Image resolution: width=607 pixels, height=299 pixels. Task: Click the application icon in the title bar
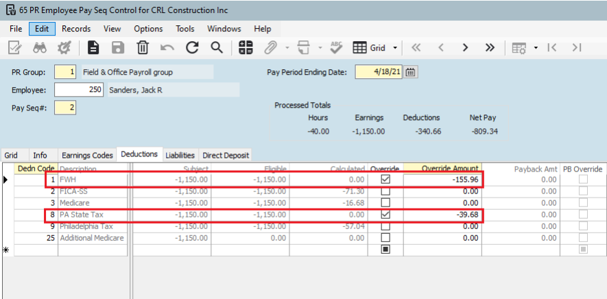coord(11,10)
